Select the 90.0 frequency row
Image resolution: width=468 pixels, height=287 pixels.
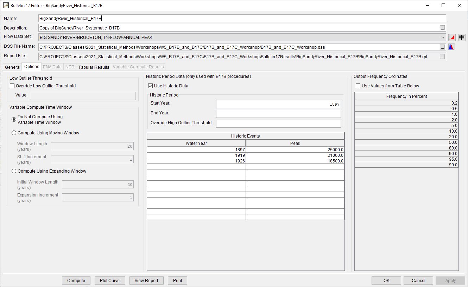click(x=406, y=154)
